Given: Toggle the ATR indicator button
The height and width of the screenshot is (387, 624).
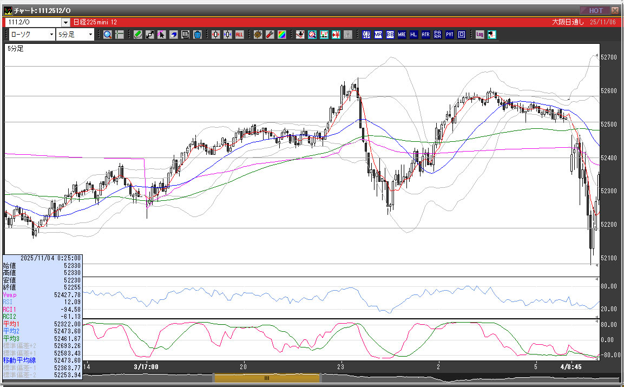Looking at the screenshot, I should (x=426, y=35).
